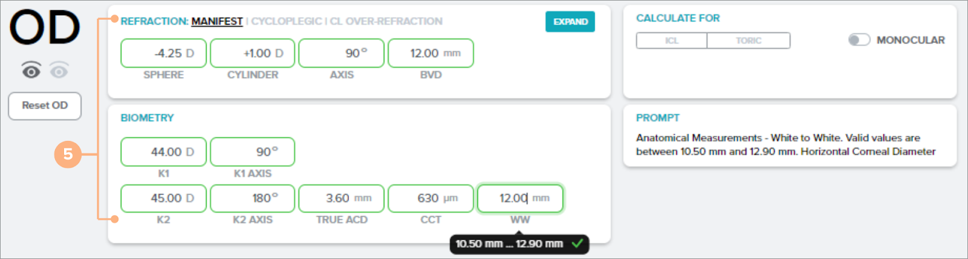The image size is (968, 259).
Task: Click the Sphere input field
Action: [163, 53]
